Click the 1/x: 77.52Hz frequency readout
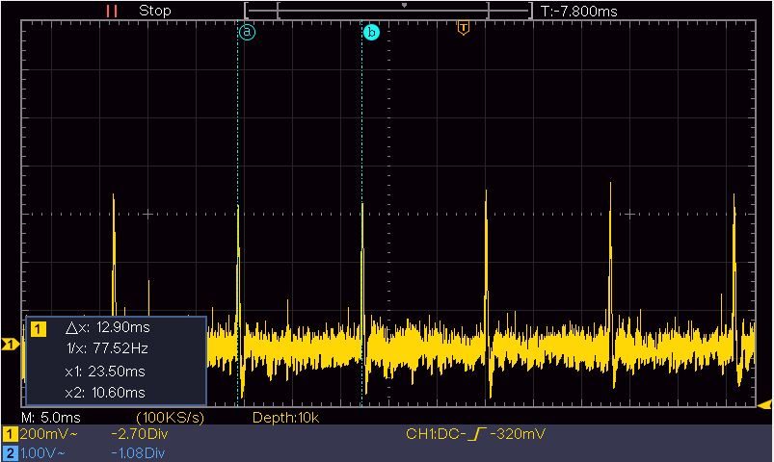This screenshot has height=462, width=774. 108,348
